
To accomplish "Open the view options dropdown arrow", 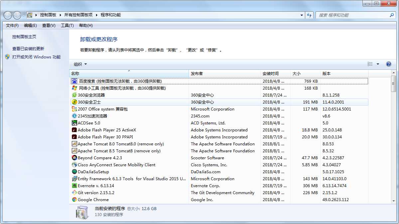I will (378, 64).
